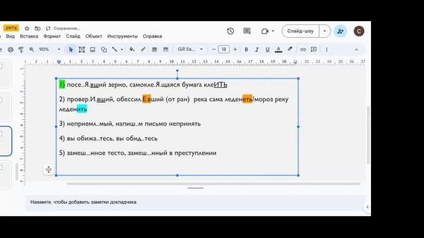Open the Объект menu

(93, 36)
